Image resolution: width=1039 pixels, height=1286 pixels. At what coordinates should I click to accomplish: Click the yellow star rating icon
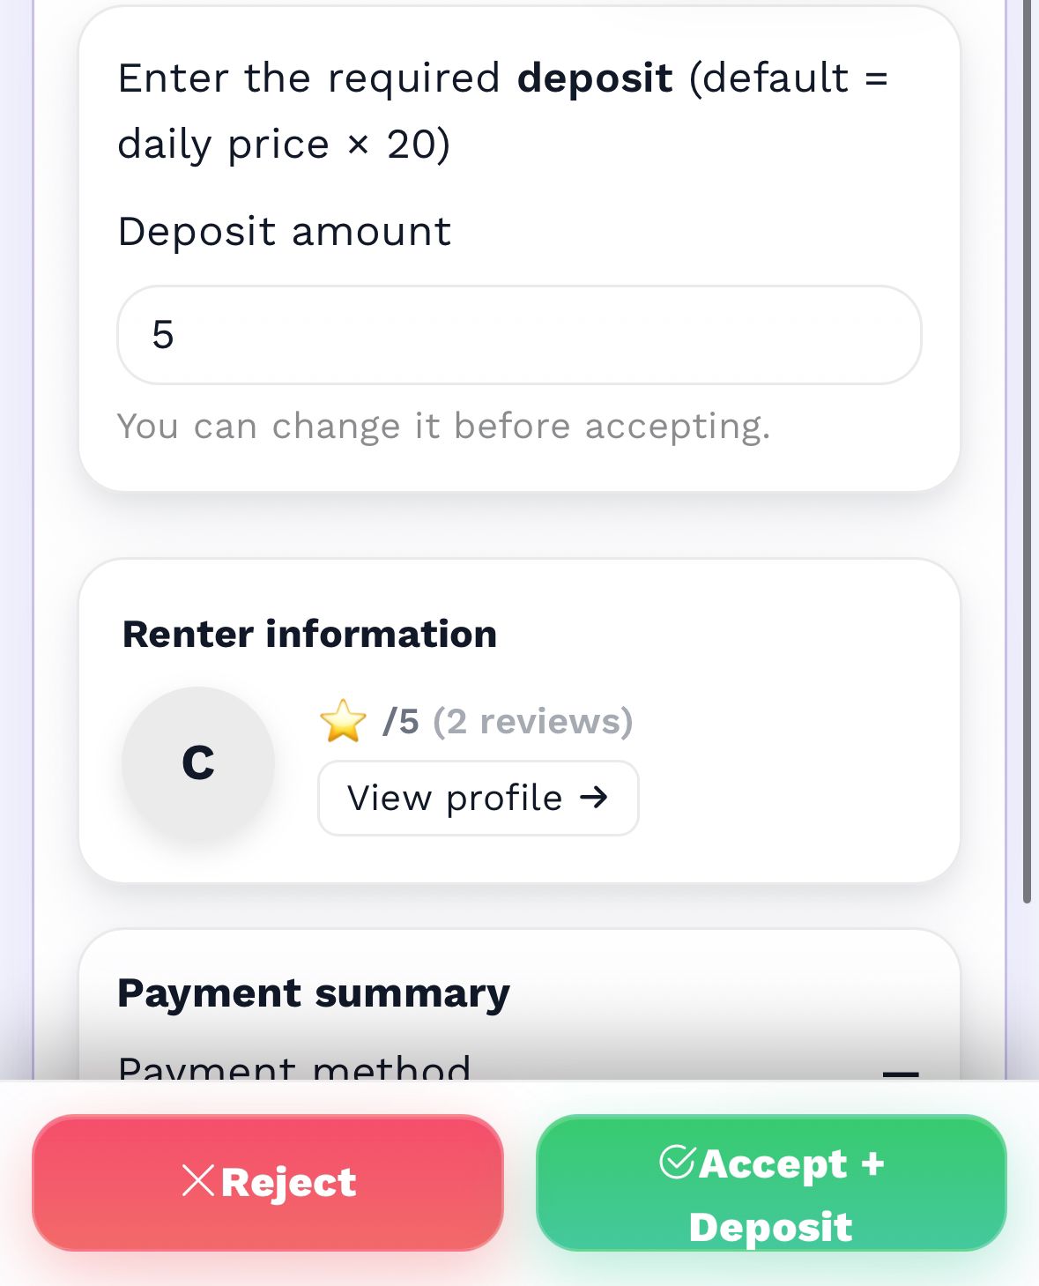pos(343,721)
